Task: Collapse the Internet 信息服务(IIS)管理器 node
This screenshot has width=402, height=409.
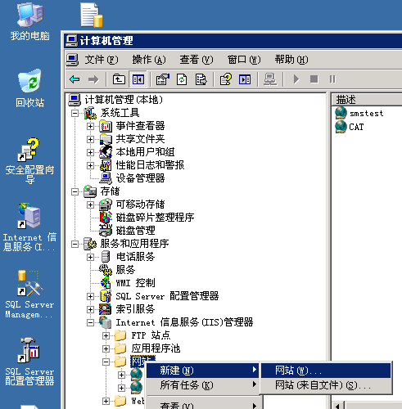Action: pyautogui.click(x=90, y=322)
